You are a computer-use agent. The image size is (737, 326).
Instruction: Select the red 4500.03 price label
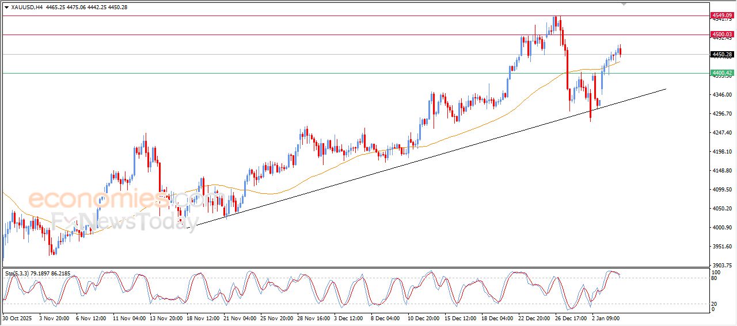pyautogui.click(x=722, y=34)
